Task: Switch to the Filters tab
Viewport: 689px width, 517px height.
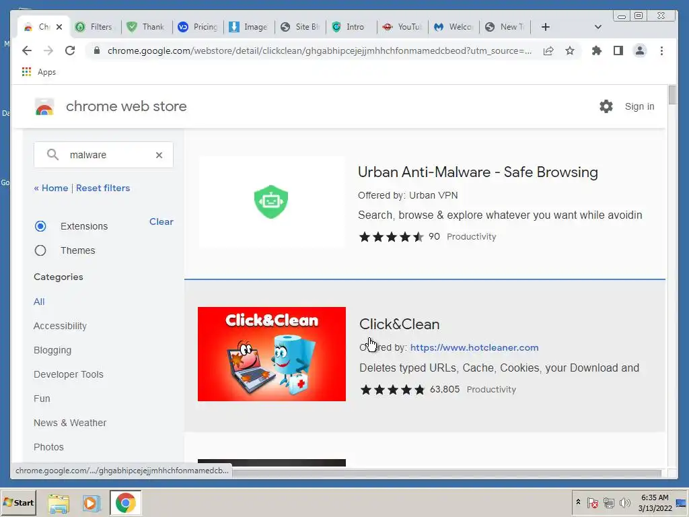Action: pos(94,27)
